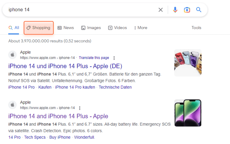Switch to the News tab

pyautogui.click(x=66, y=28)
